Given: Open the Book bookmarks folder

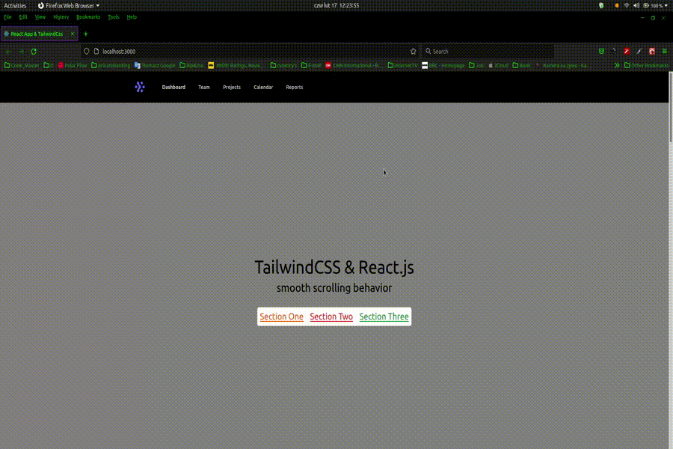Looking at the screenshot, I should [521, 66].
